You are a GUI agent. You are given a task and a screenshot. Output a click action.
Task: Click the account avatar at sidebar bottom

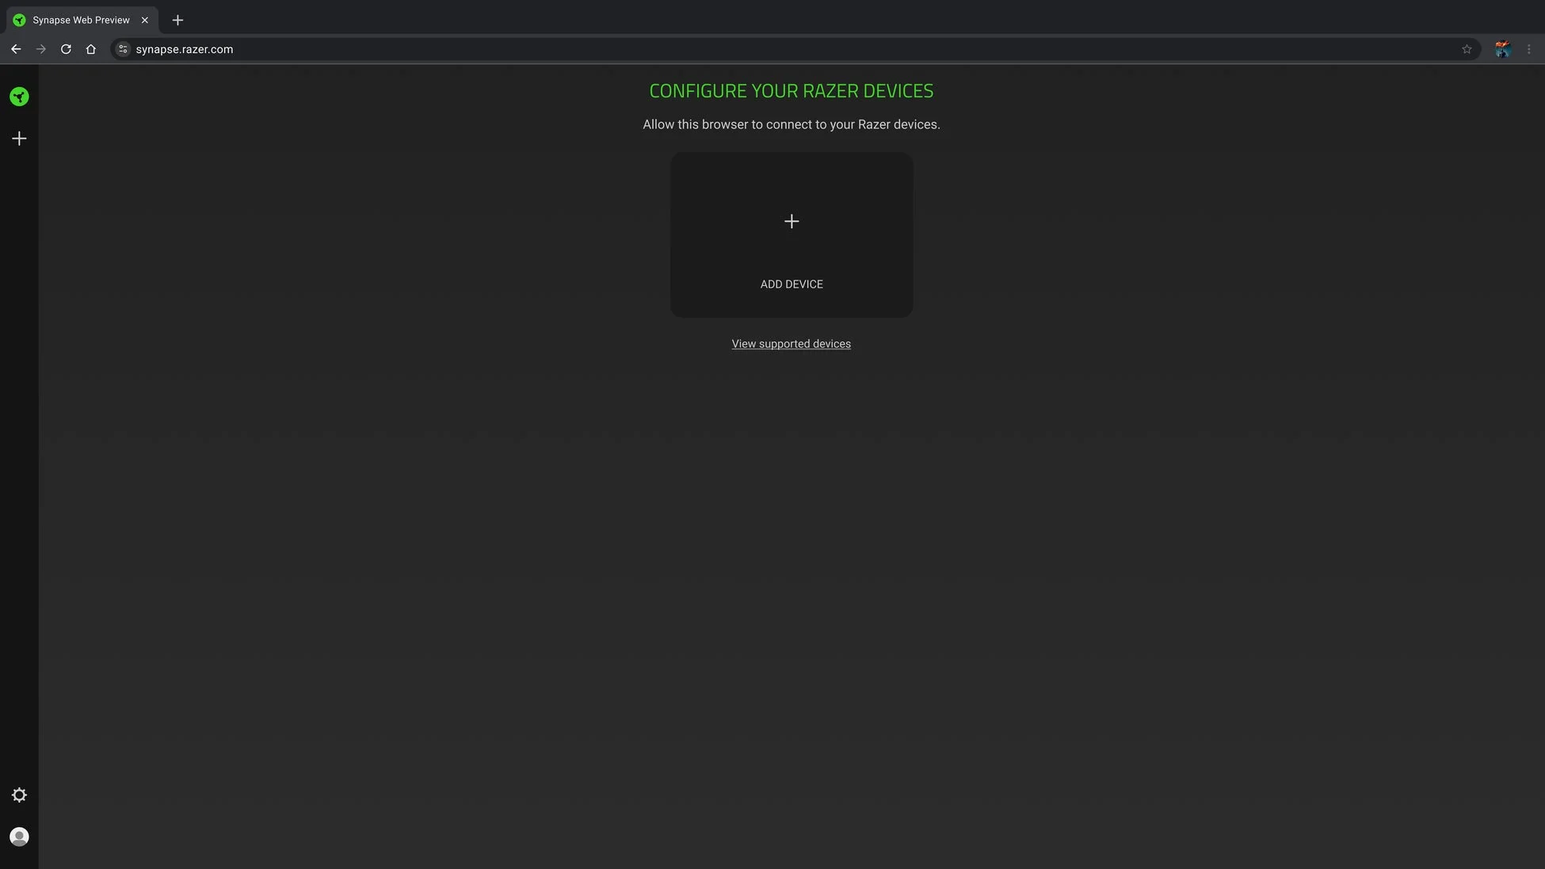[19, 836]
